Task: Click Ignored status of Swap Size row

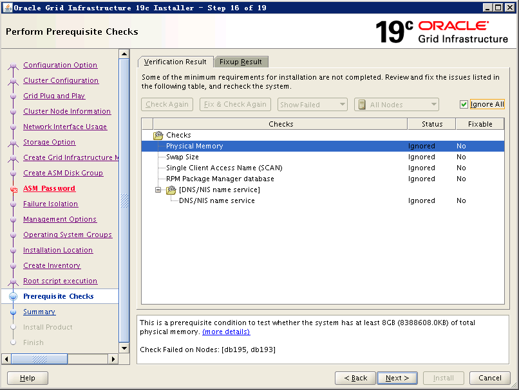Action: [421, 157]
